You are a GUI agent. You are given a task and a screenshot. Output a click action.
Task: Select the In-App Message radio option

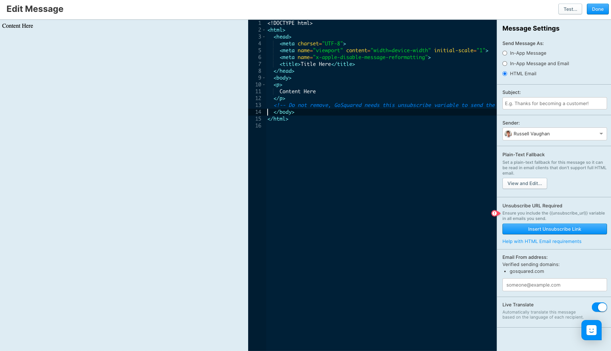click(505, 53)
